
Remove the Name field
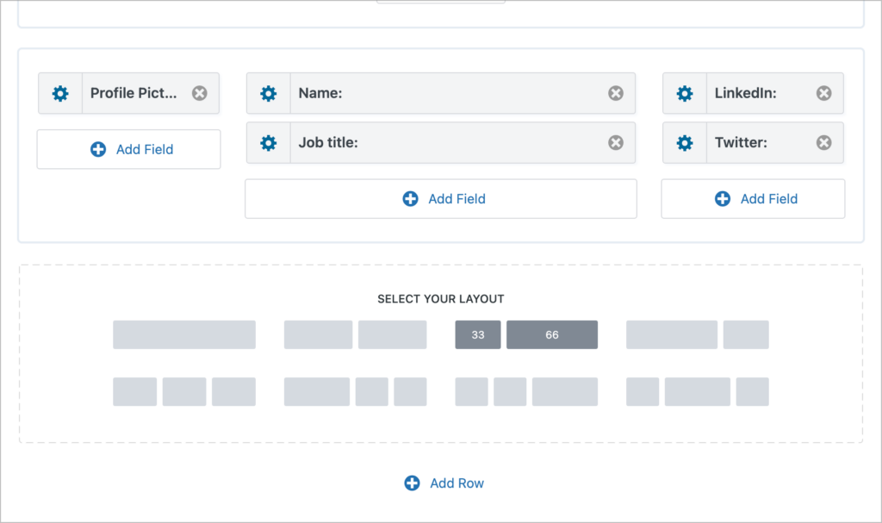pyautogui.click(x=615, y=93)
